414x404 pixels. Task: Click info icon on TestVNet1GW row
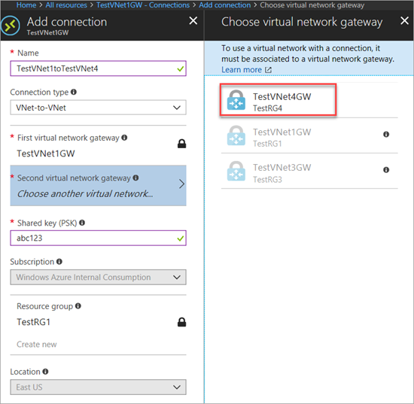[386, 135]
